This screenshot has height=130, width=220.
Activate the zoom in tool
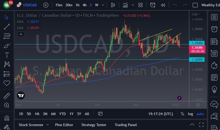coord(7,105)
